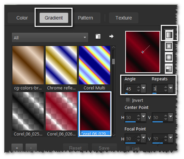184x159 pixels.
Task: Open the Angle slider dropdown
Action: pos(143,88)
